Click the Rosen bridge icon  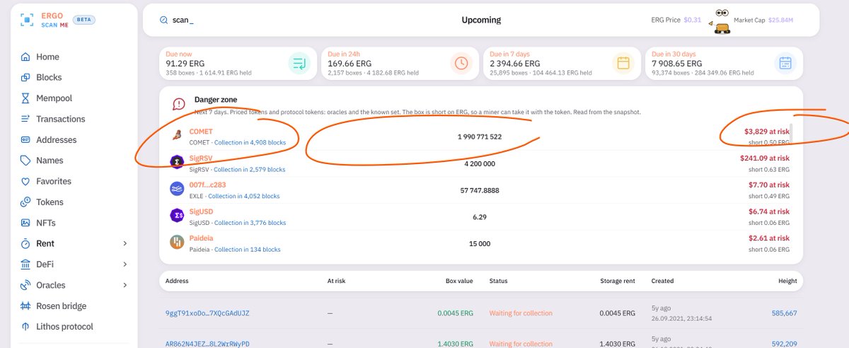pos(25,306)
